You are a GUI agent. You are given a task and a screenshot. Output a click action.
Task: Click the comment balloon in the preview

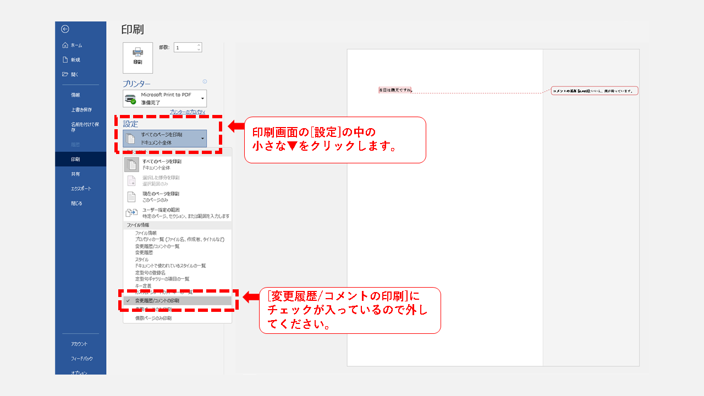point(595,91)
